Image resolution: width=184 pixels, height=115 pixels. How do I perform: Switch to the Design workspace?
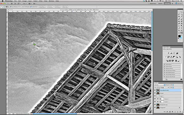click(x=160, y=3)
